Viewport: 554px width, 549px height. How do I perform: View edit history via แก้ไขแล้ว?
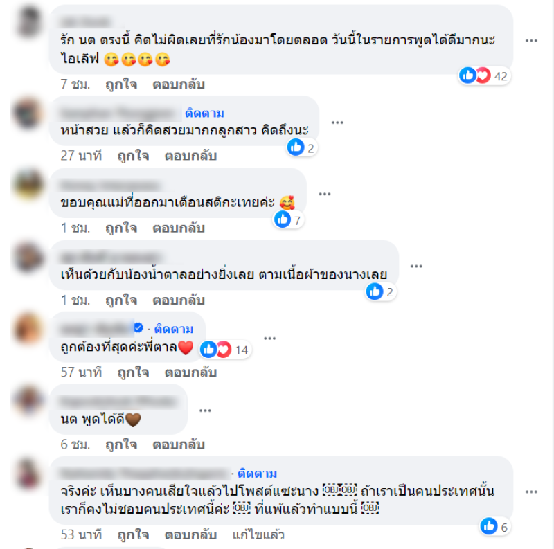point(258,535)
